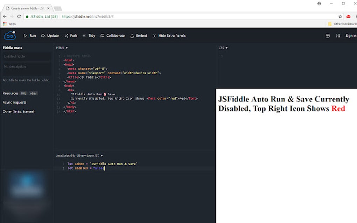Click the No description field
Viewport: 357px width, 223px height.
pos(27,69)
